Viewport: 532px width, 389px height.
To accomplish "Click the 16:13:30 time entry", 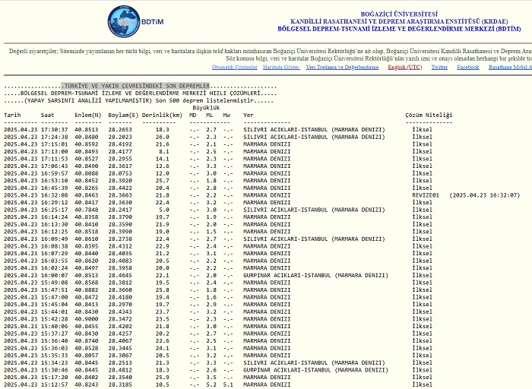I will pos(54,225).
